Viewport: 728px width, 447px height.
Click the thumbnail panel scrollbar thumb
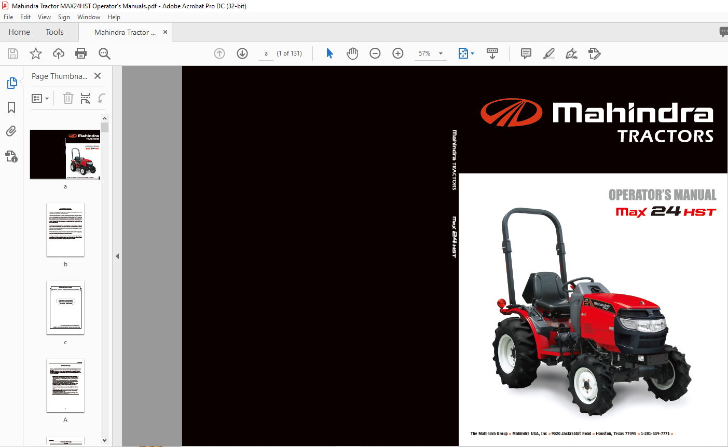pyautogui.click(x=105, y=128)
